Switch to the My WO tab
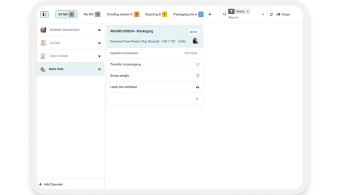This screenshot has width=348, height=195. [x=92, y=14]
